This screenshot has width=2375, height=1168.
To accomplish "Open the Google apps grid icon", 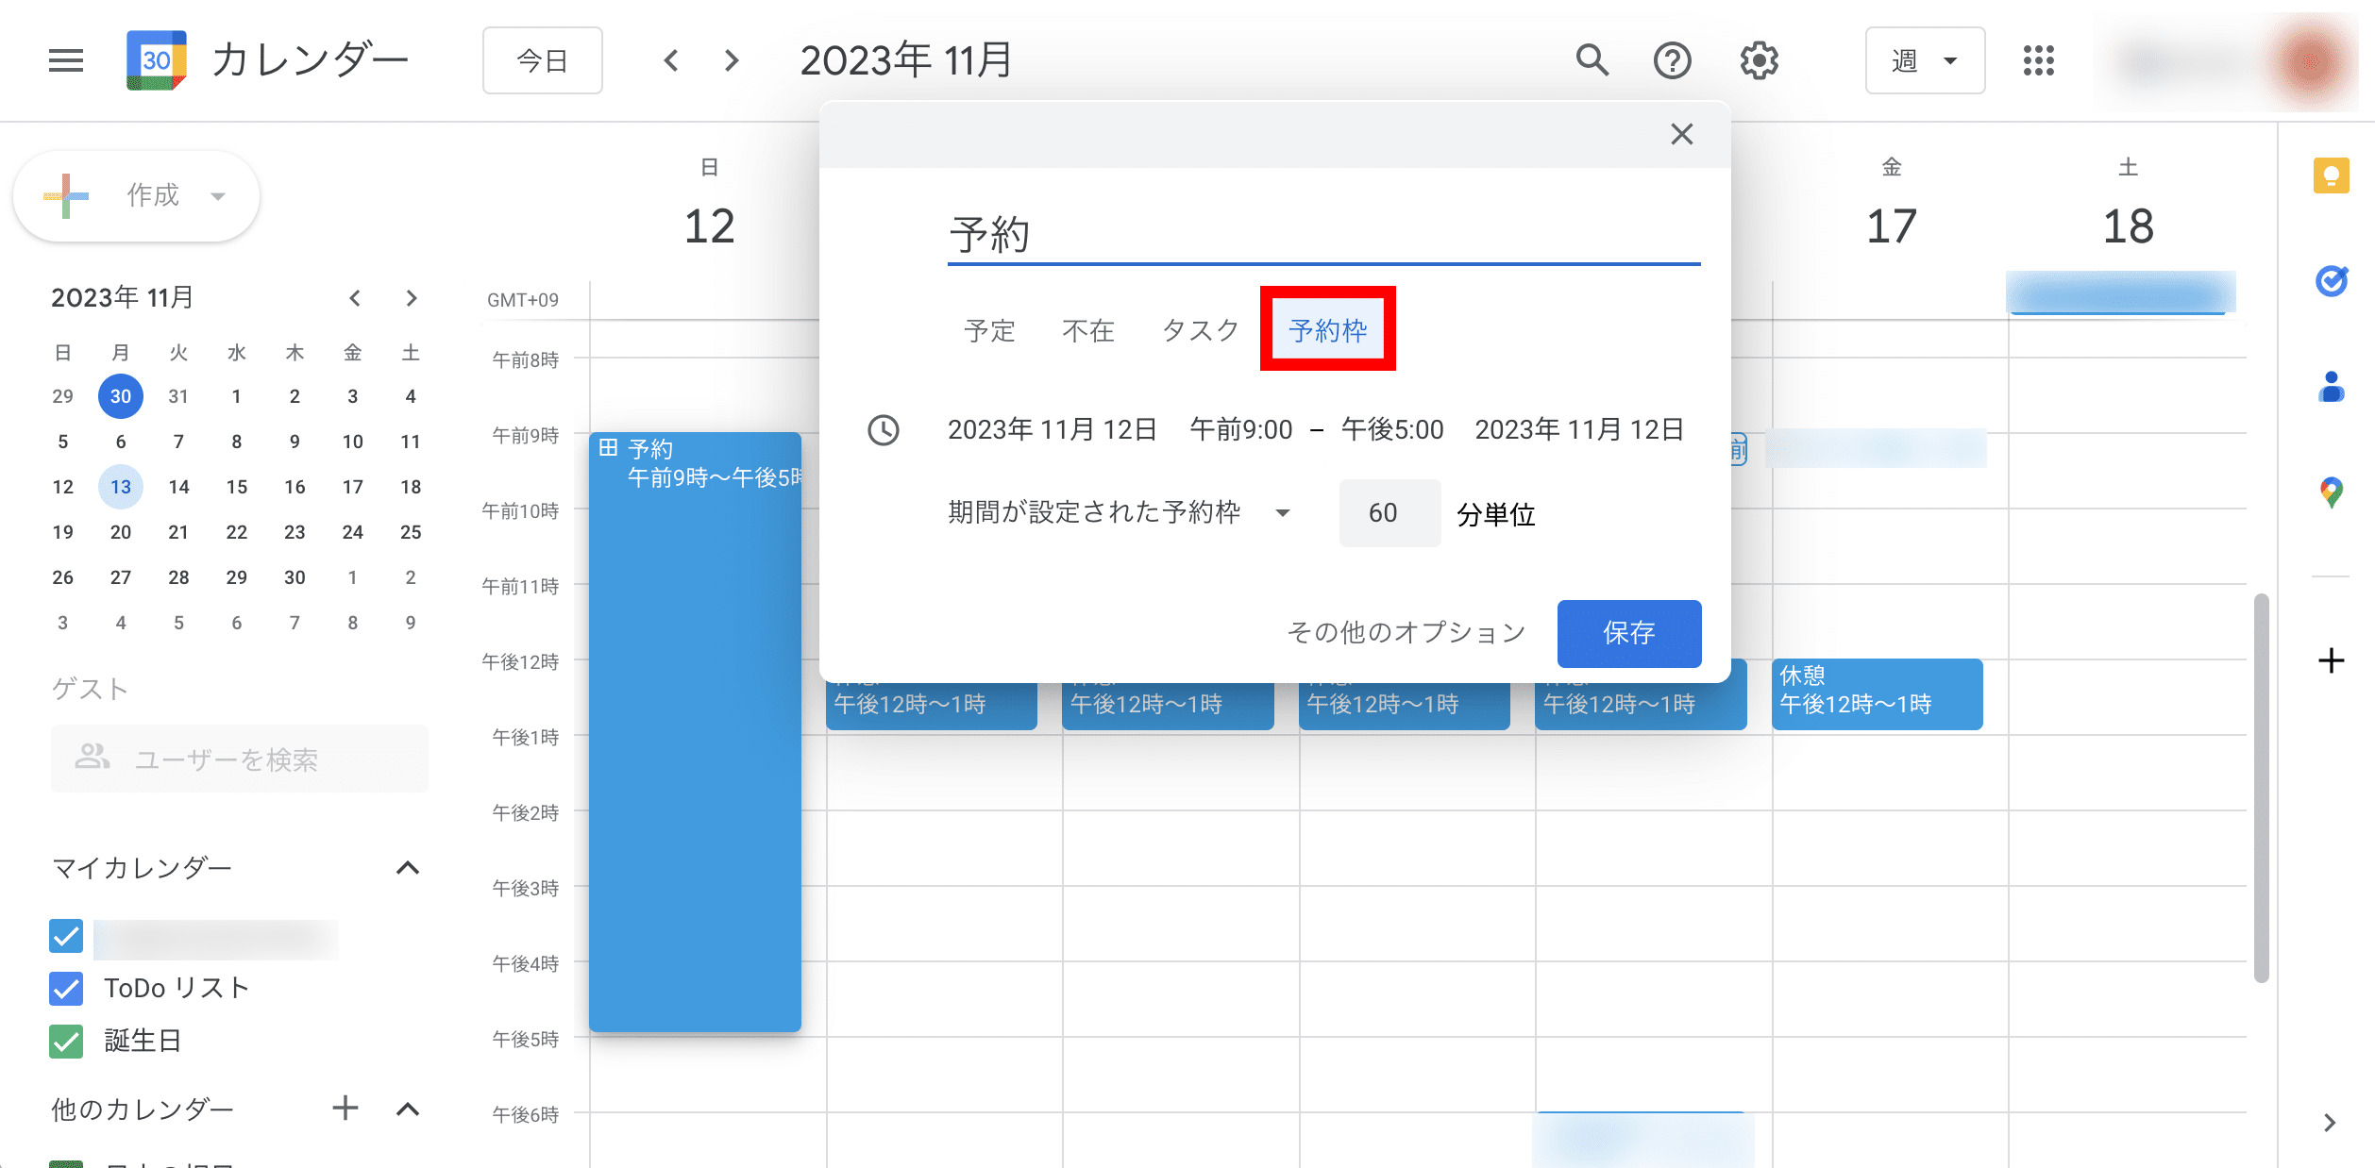I will (x=2038, y=60).
